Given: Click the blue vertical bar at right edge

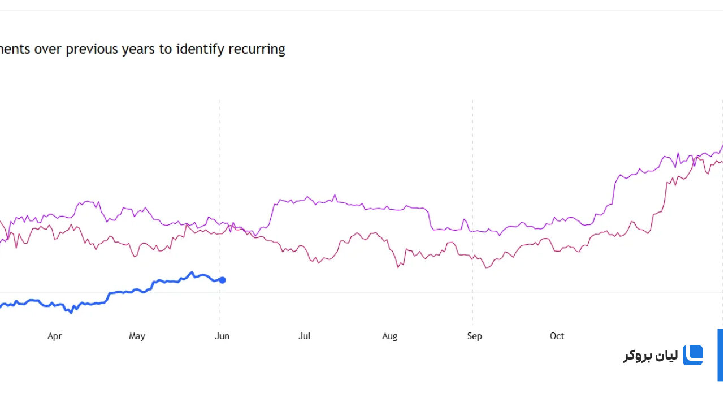Looking at the screenshot, I should [721, 355].
